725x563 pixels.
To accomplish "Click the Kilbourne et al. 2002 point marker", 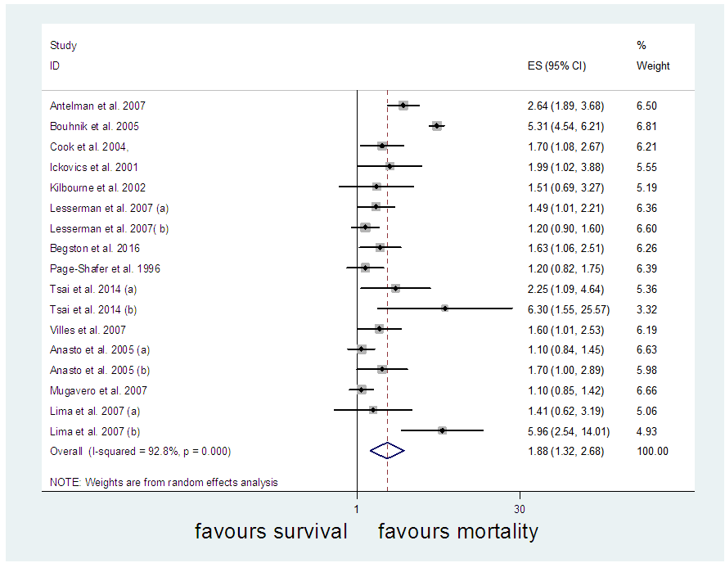I will [376, 187].
